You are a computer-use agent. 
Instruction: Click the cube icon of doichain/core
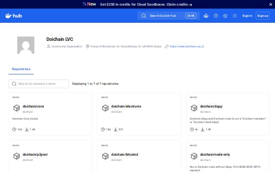coord(17,108)
